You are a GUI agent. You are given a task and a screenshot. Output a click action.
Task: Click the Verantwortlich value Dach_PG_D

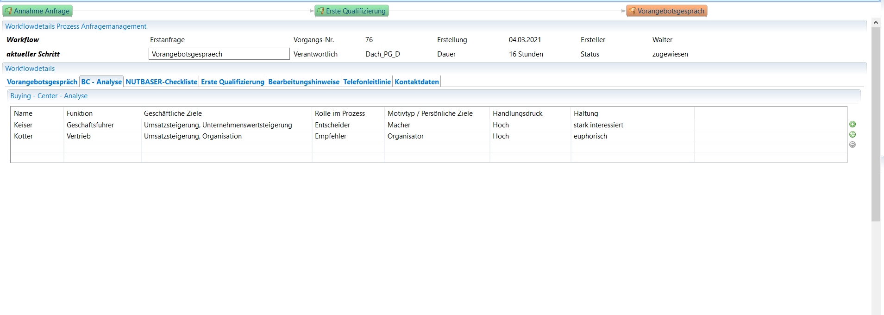pyautogui.click(x=382, y=54)
